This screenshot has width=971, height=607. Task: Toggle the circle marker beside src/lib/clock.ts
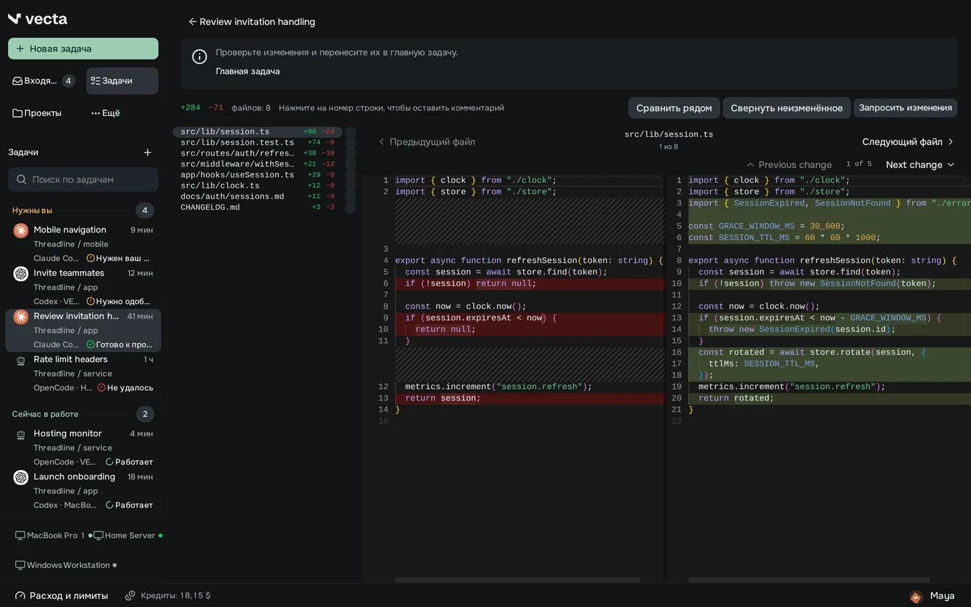click(x=351, y=186)
